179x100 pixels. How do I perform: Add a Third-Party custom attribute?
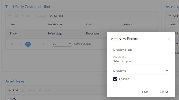point(13,16)
